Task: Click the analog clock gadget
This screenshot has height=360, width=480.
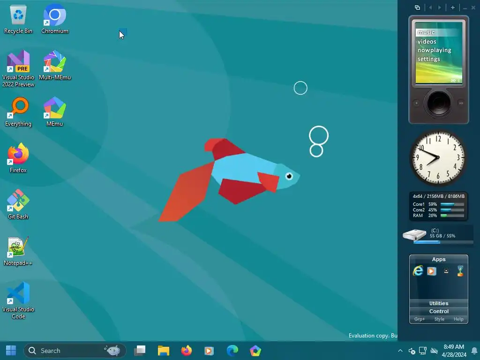Action: coord(438,157)
